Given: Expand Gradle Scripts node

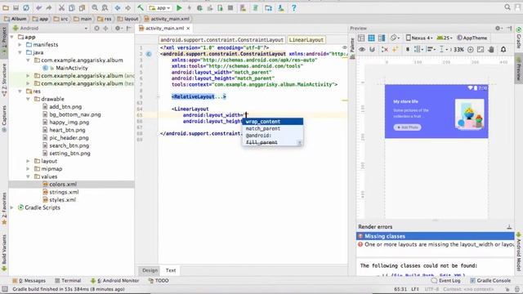Looking at the screenshot, I should point(12,207).
